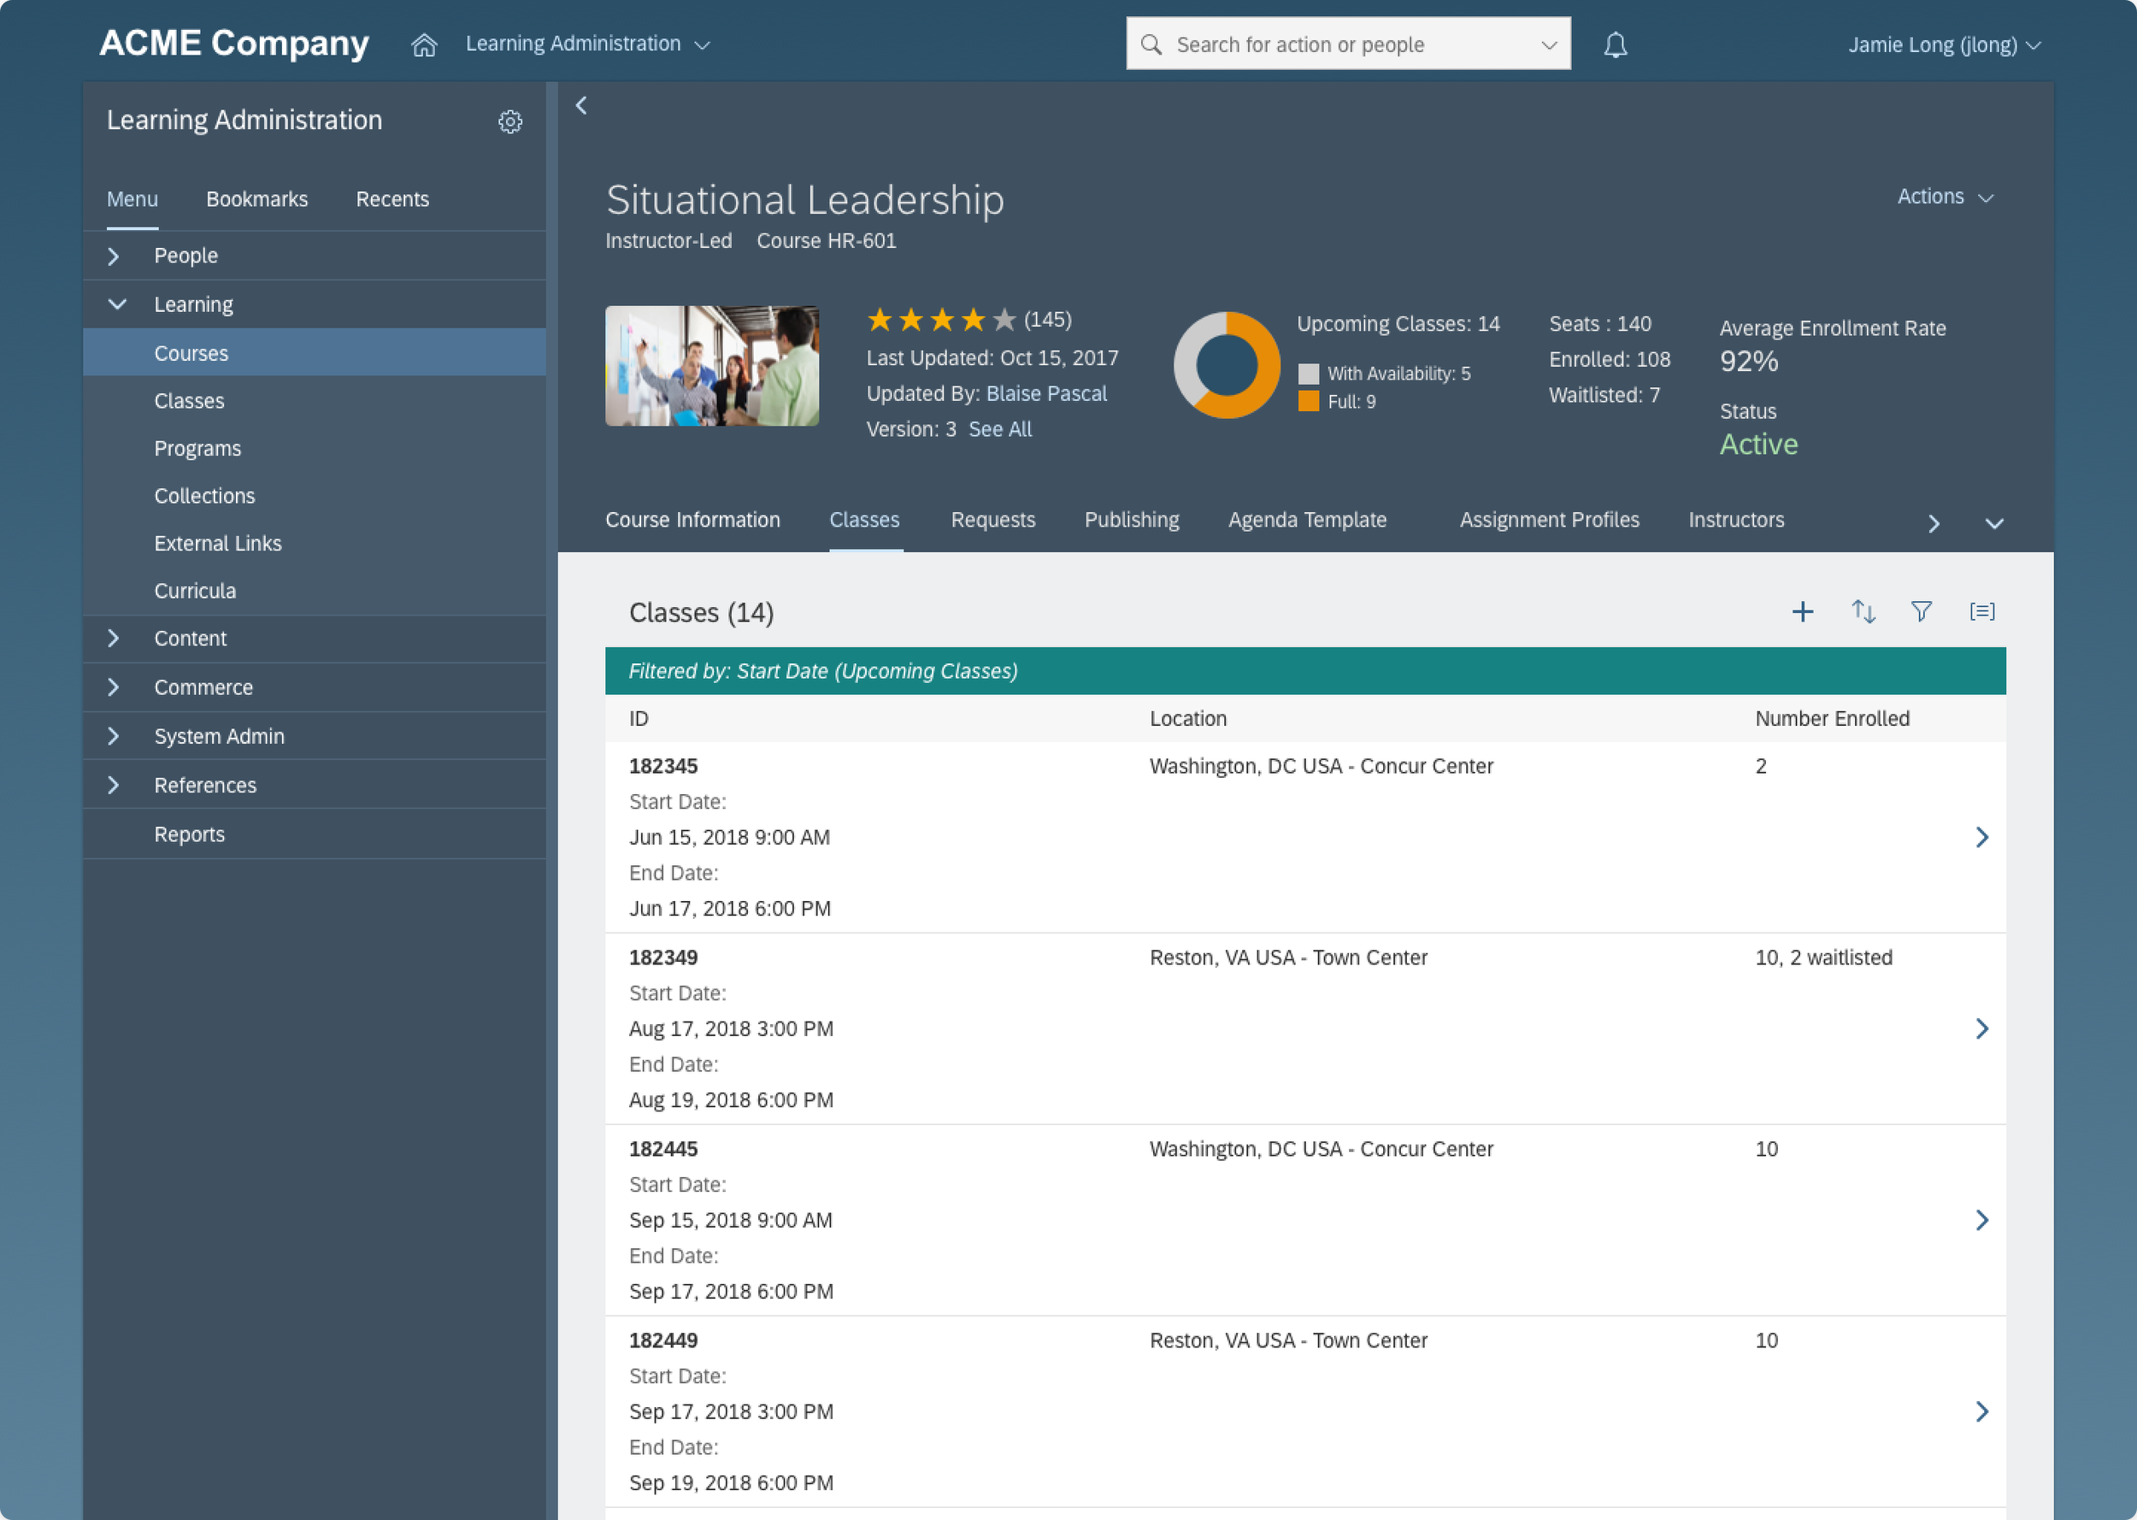Screen dimensions: 2137x1520
Task: Open the Instructors tab
Action: (1735, 520)
